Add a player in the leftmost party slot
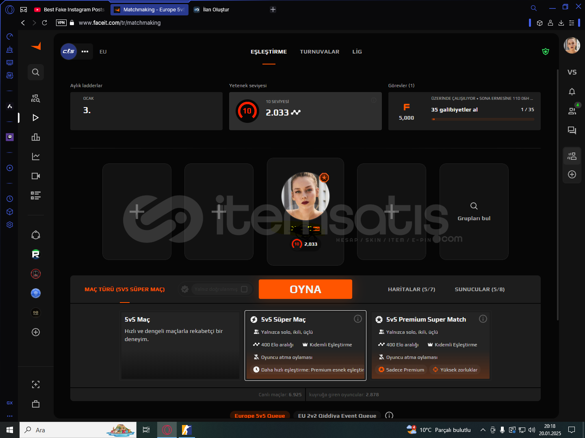 pyautogui.click(x=137, y=212)
